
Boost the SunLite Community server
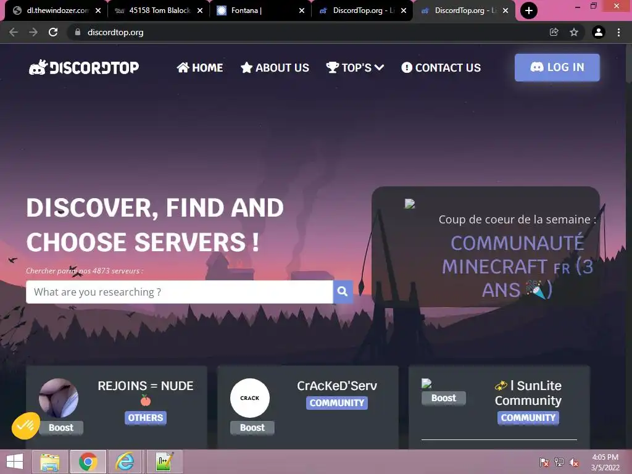[x=444, y=398]
